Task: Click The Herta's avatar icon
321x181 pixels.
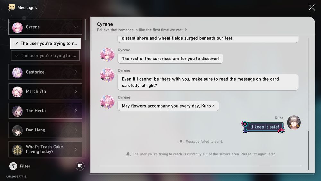Action: pos(17,111)
